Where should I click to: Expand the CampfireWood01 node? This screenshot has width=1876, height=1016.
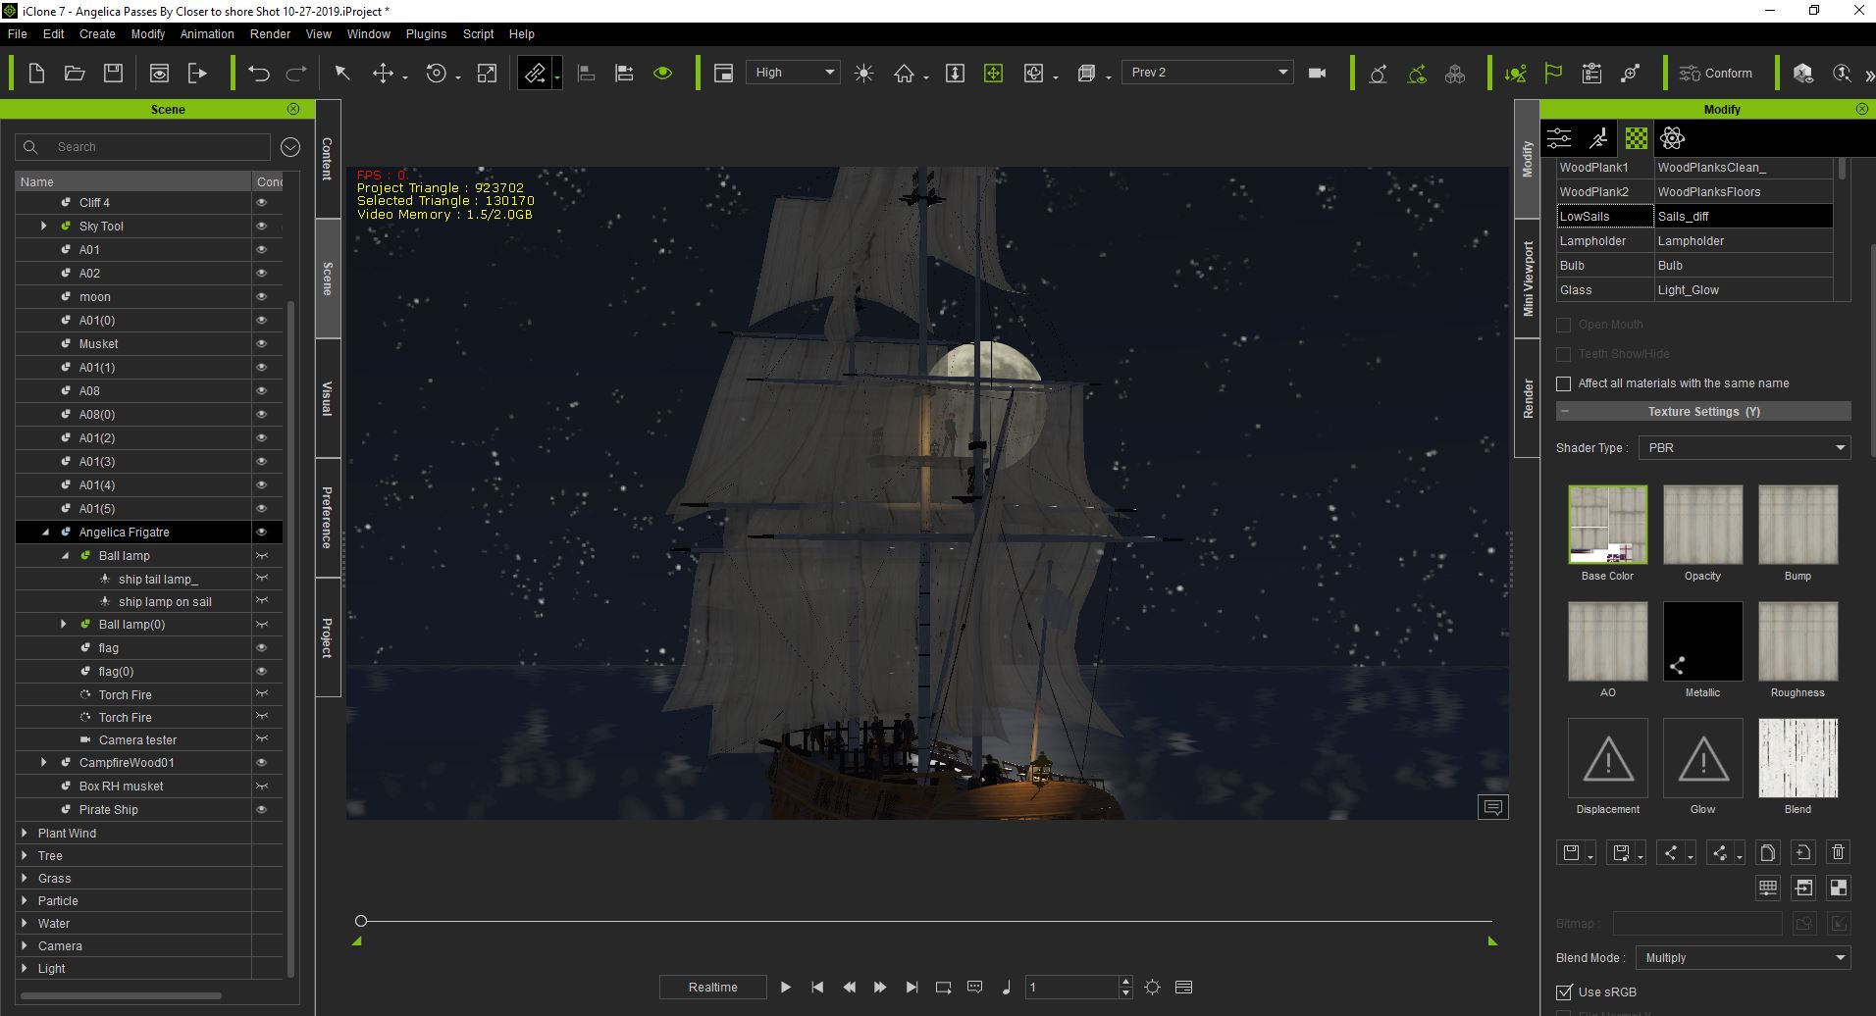pyautogui.click(x=44, y=762)
